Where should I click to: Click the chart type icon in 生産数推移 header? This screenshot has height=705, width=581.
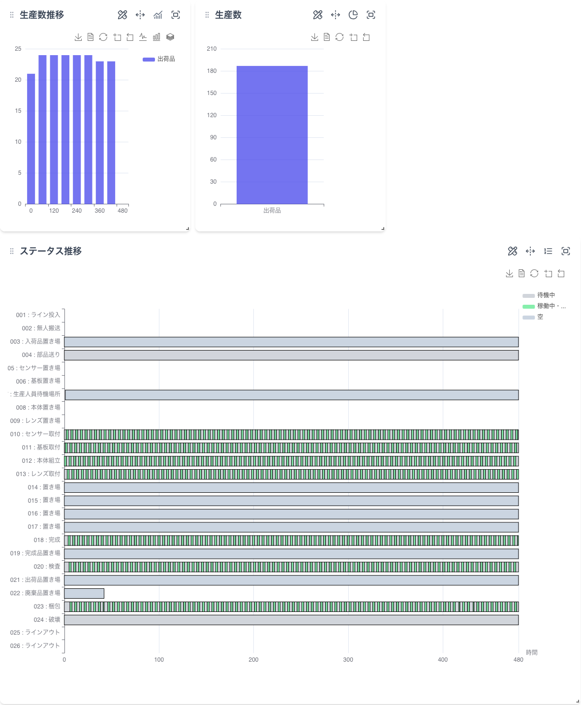click(x=158, y=15)
